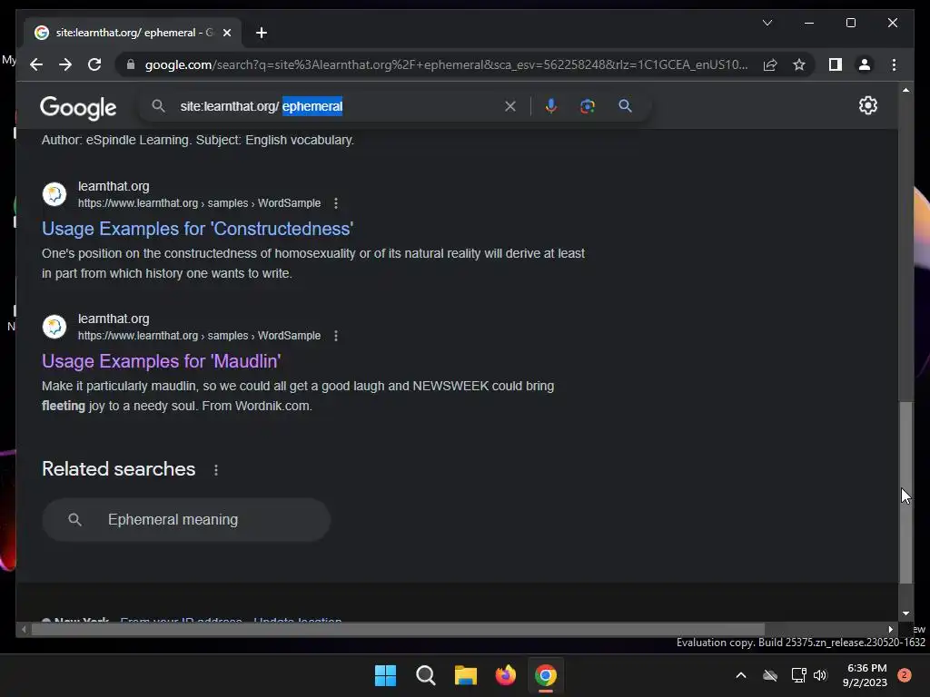Open 'Usage Examples for Constructedness' result
Image resolution: width=930 pixels, height=697 pixels.
click(197, 229)
